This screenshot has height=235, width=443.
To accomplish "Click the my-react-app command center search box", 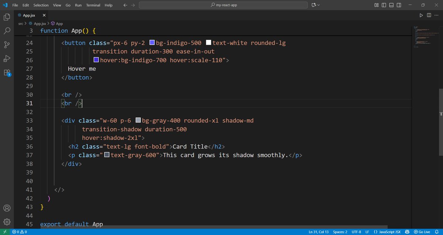I will [223, 5].
